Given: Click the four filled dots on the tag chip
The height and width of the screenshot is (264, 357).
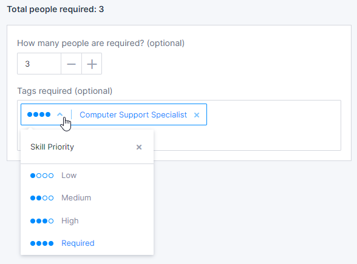Looking at the screenshot, I should pyautogui.click(x=39, y=114).
